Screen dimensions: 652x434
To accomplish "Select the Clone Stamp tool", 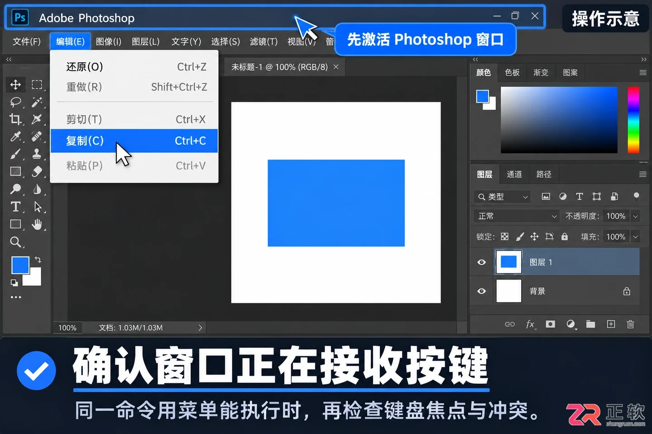I will [x=37, y=154].
